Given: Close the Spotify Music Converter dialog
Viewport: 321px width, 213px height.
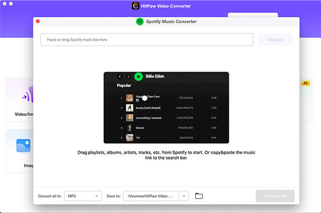Looking at the screenshot, I should point(38,21).
